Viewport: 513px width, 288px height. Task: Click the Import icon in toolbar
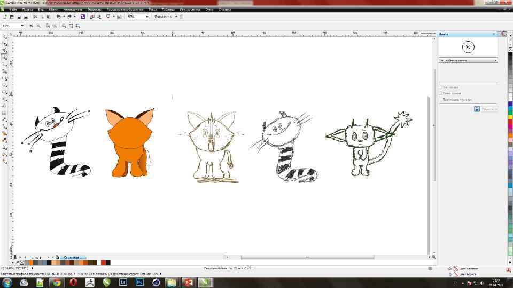[x=92, y=17]
